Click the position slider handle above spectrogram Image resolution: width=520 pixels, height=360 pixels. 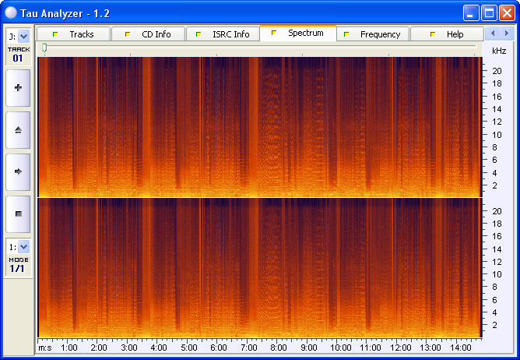(x=44, y=48)
